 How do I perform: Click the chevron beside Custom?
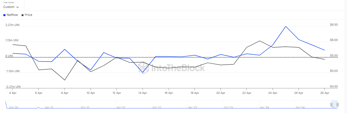coord(17,7)
